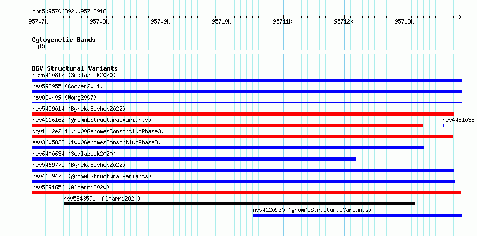Select the nsv6400634 blue variant bar

click(x=194, y=159)
